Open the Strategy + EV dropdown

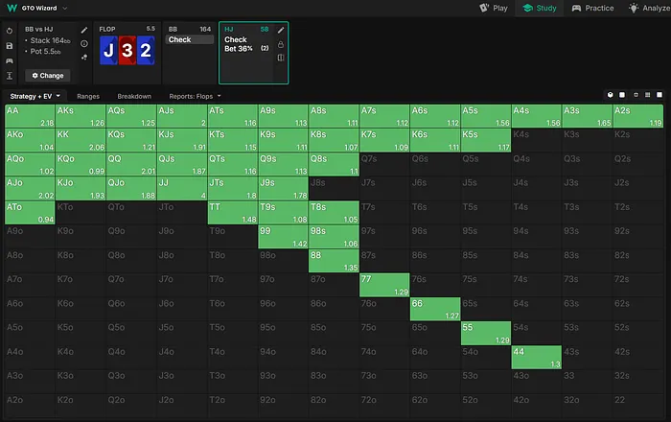click(x=35, y=97)
